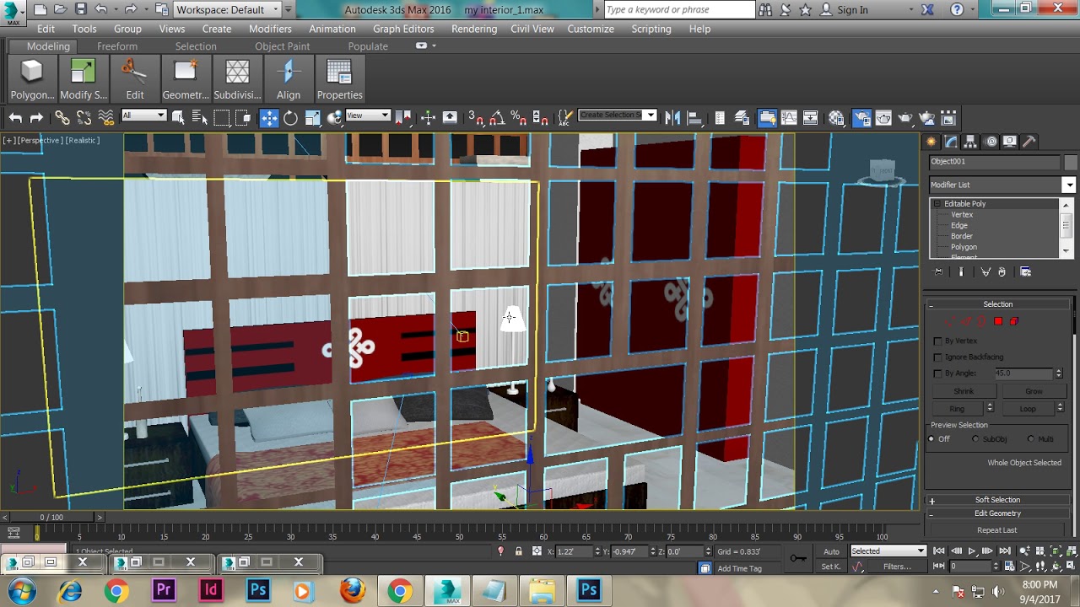Select the Select and Move tool
Image resolution: width=1080 pixels, height=607 pixels.
(x=269, y=118)
